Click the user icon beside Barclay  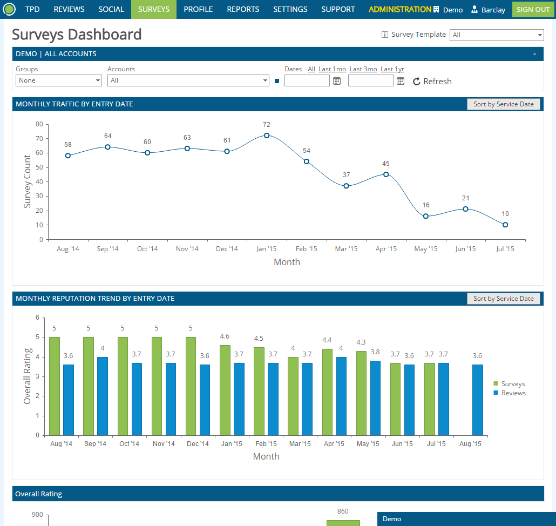tap(474, 9)
